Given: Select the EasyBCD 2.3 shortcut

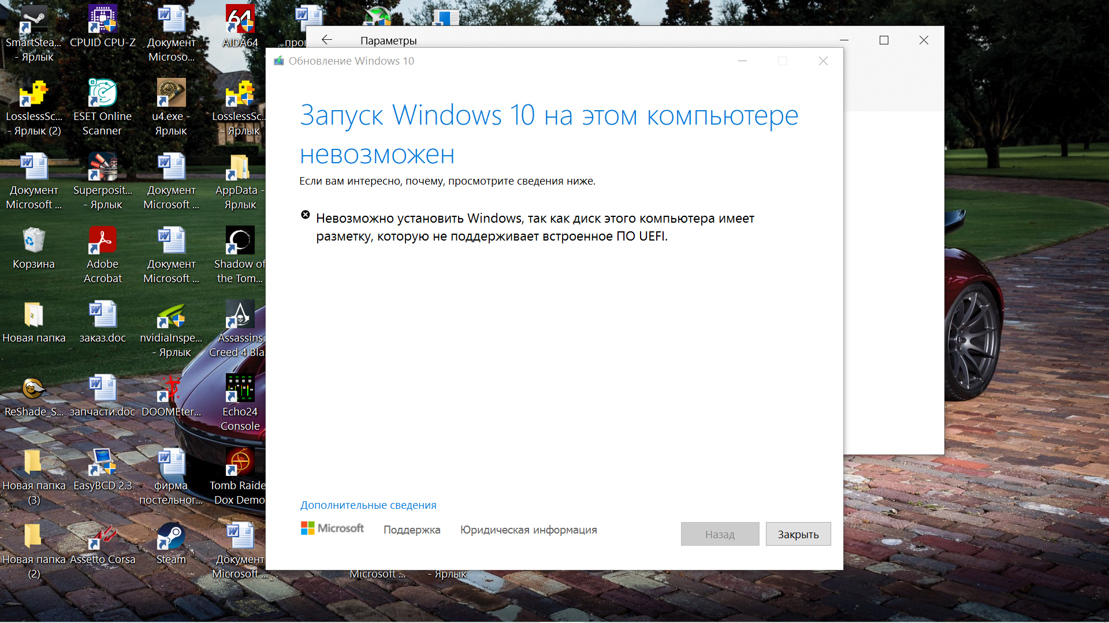Looking at the screenshot, I should [102, 463].
